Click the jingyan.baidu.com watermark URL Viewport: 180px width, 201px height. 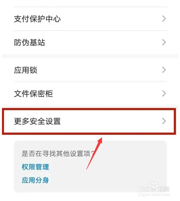click(154, 195)
